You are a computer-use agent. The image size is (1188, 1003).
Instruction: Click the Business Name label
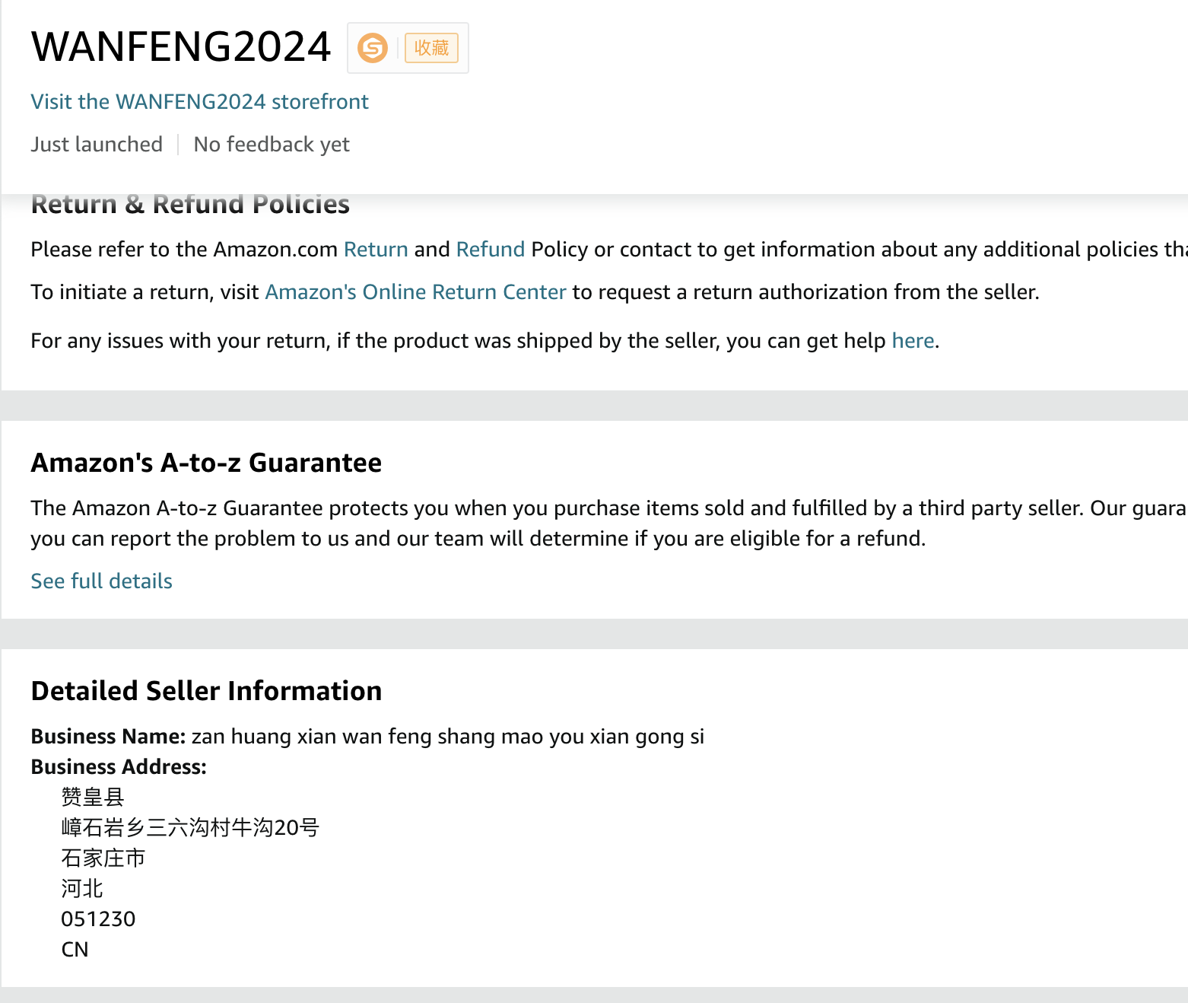[x=108, y=737]
